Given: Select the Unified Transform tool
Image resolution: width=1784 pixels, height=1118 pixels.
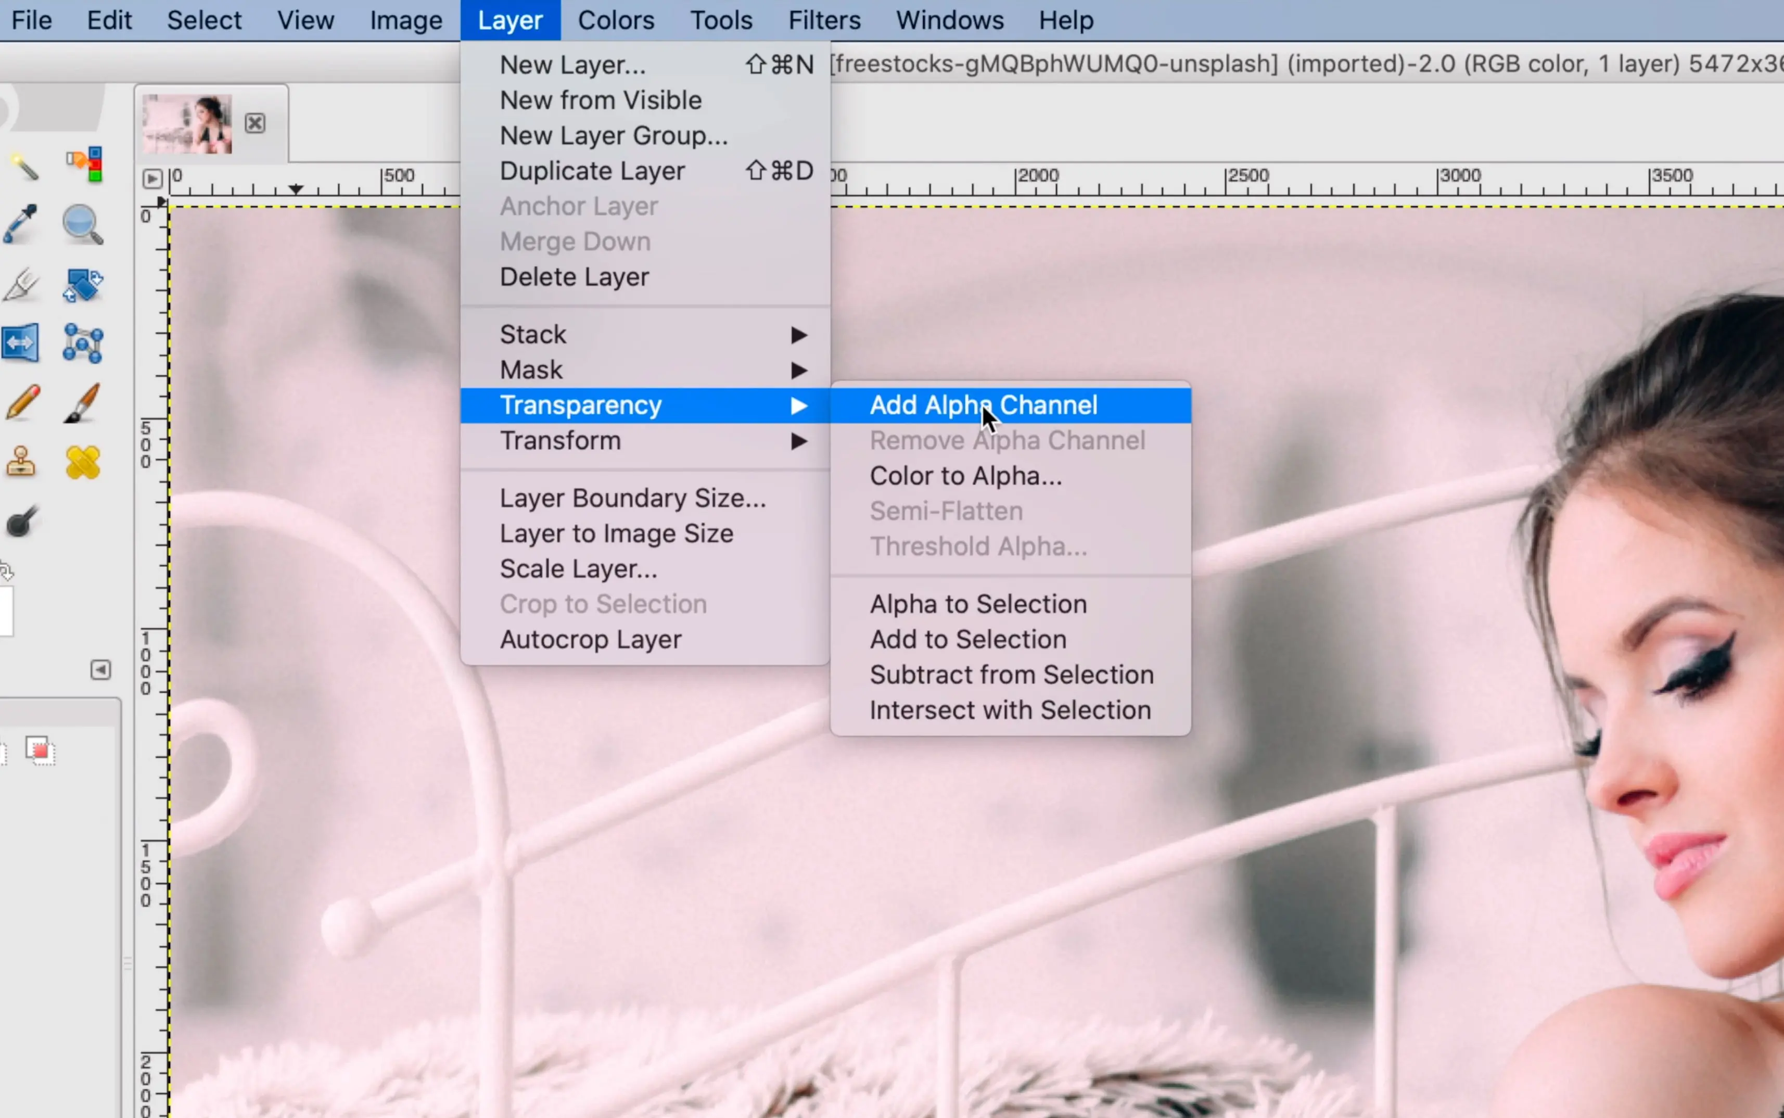Looking at the screenshot, I should (83, 284).
